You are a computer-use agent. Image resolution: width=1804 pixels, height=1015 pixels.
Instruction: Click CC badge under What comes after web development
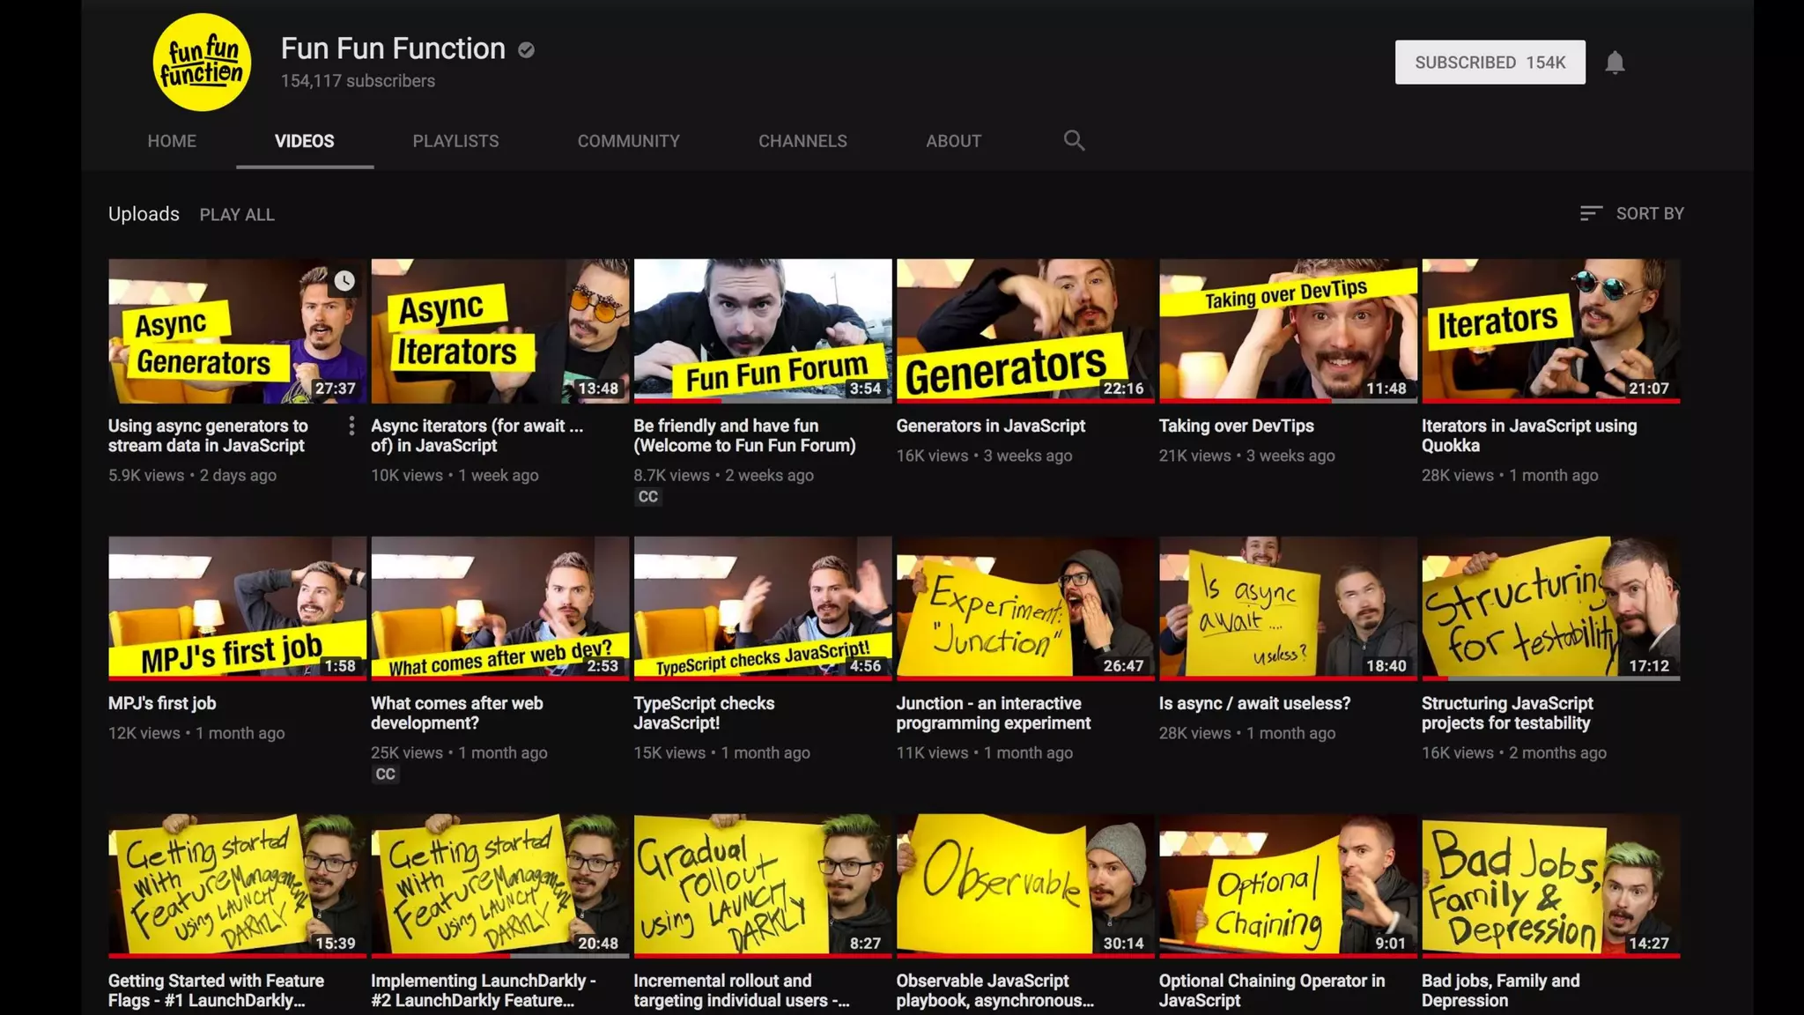coord(385,774)
